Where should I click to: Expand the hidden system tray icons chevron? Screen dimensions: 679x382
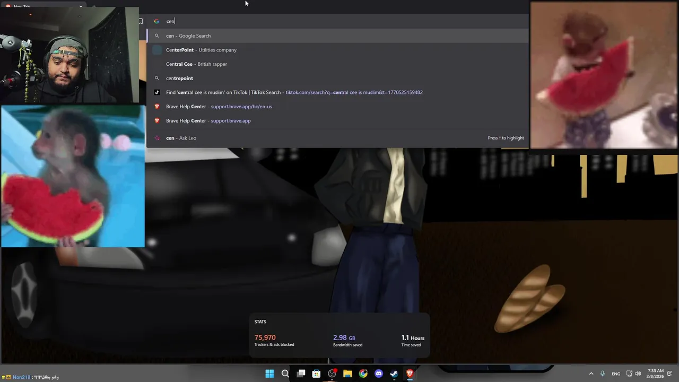pos(591,374)
